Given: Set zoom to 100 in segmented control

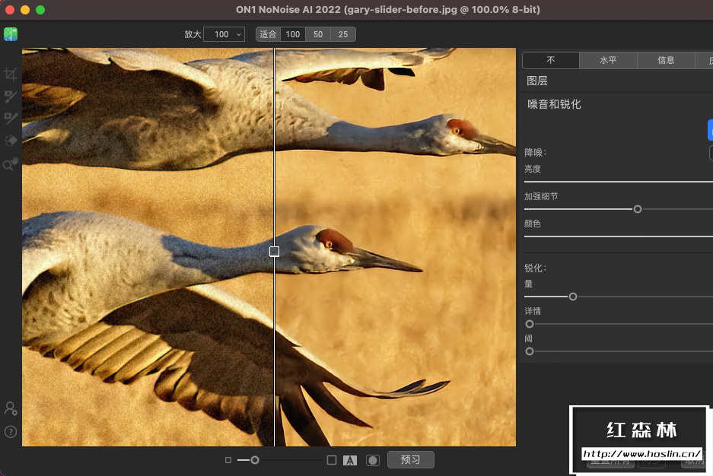Looking at the screenshot, I should click(293, 34).
